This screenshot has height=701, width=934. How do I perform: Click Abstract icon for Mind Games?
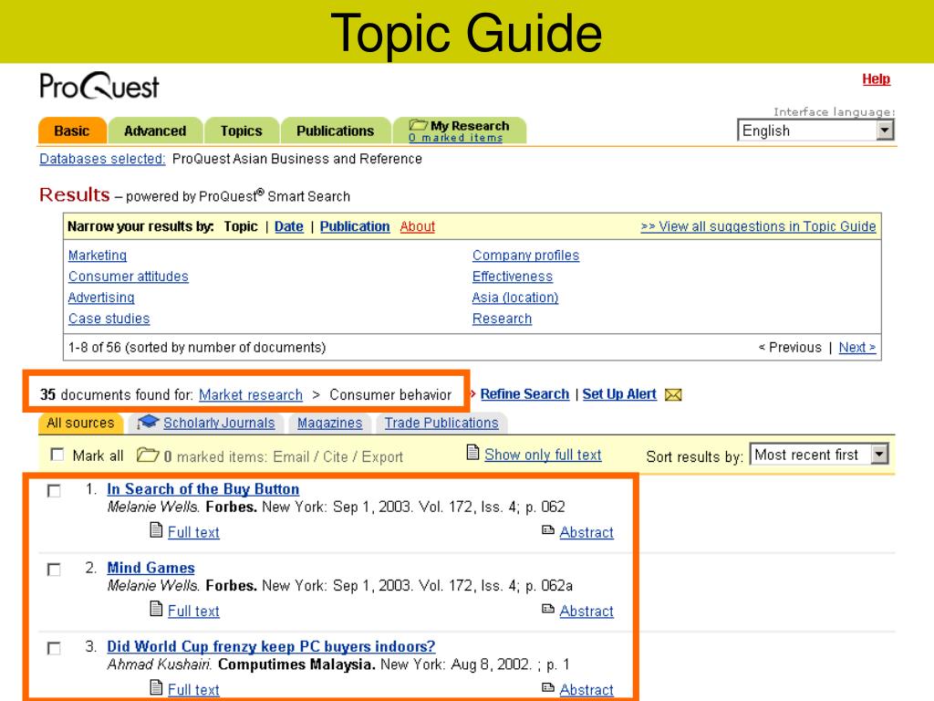tap(548, 609)
